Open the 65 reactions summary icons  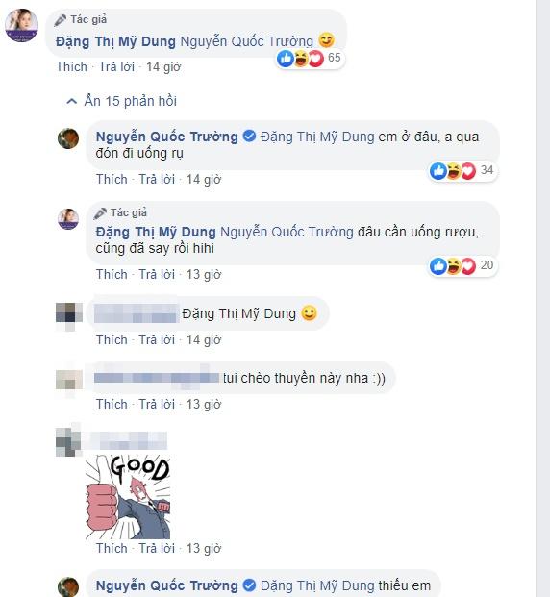tap(301, 59)
